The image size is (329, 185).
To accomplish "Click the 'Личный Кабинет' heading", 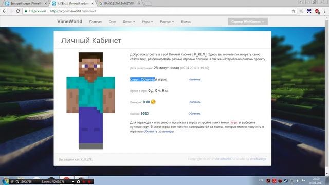I will 91,40.
